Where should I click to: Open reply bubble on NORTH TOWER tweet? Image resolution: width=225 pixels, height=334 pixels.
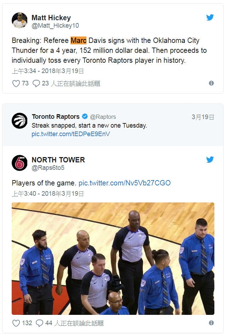40,323
